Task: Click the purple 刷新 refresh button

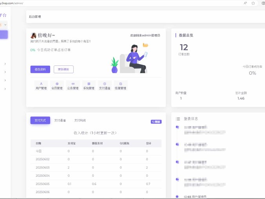Action: click(x=156, y=121)
